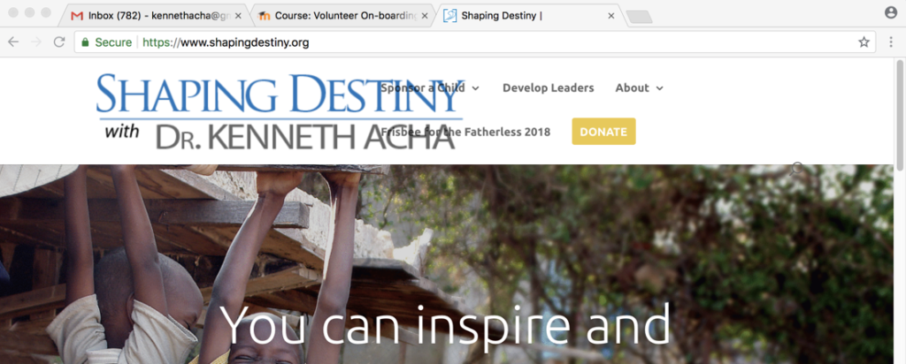The image size is (906, 364).
Task: Bookmark page with the star icon
Action: pyautogui.click(x=864, y=42)
